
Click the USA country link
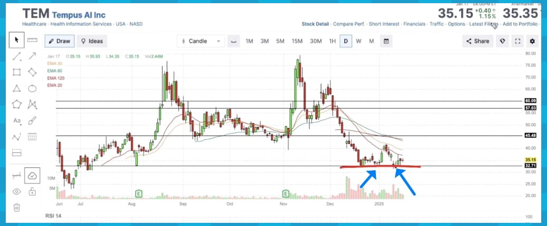(121, 24)
